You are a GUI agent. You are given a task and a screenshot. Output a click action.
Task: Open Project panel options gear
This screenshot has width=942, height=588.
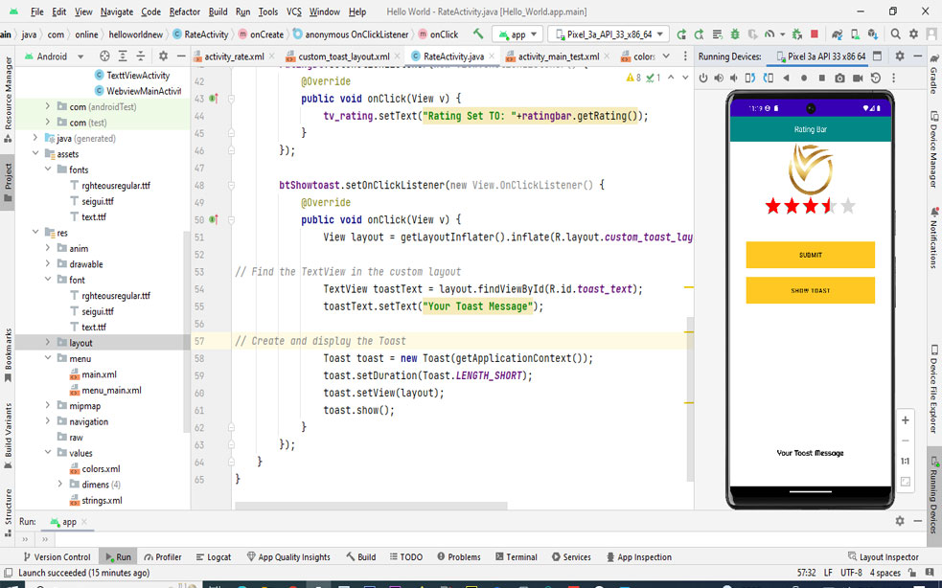coord(163,56)
